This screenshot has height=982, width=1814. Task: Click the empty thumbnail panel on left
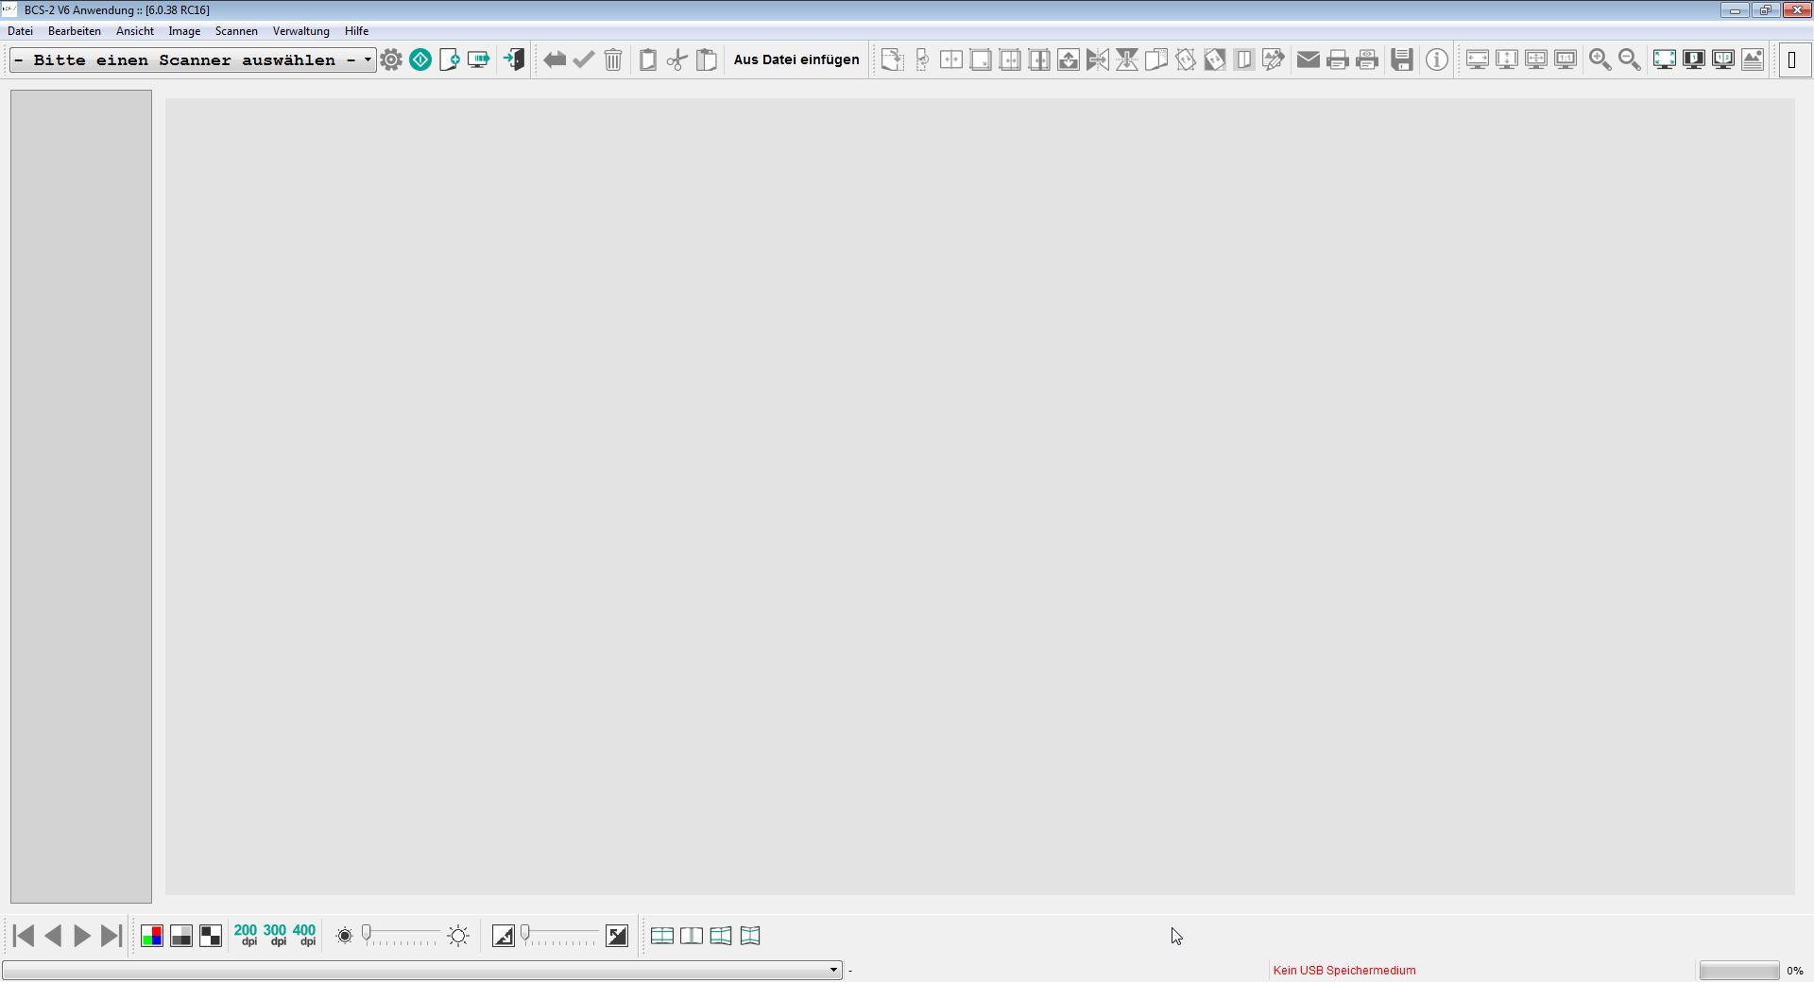pos(81,497)
